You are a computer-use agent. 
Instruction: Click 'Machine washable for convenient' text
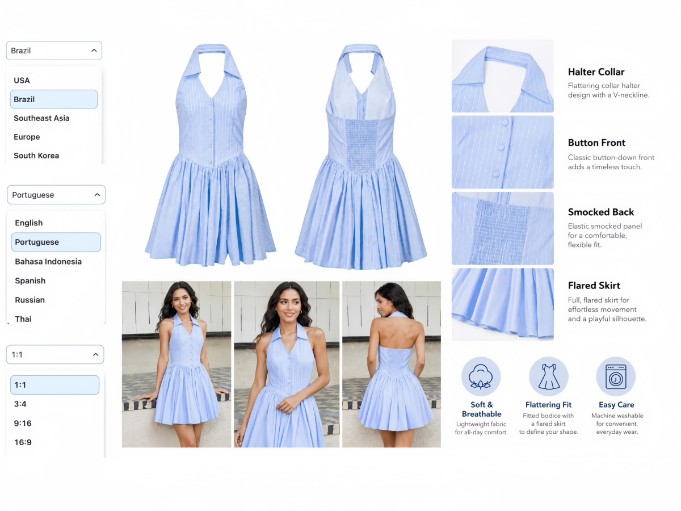[x=617, y=424]
